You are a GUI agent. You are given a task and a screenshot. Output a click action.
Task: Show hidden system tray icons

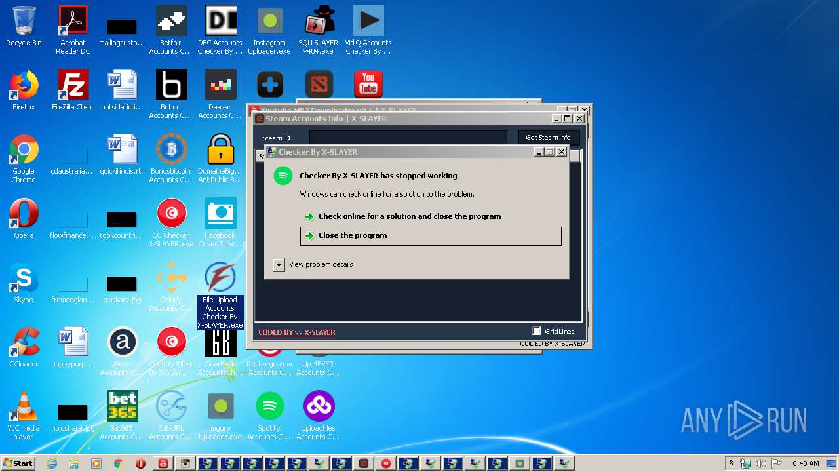point(731,463)
